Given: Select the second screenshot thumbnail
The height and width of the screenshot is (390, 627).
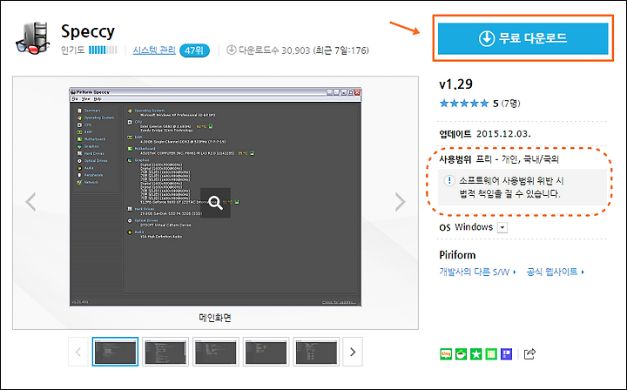Looking at the screenshot, I should pos(165,352).
